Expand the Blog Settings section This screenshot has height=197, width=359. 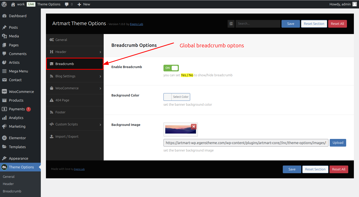(75, 76)
